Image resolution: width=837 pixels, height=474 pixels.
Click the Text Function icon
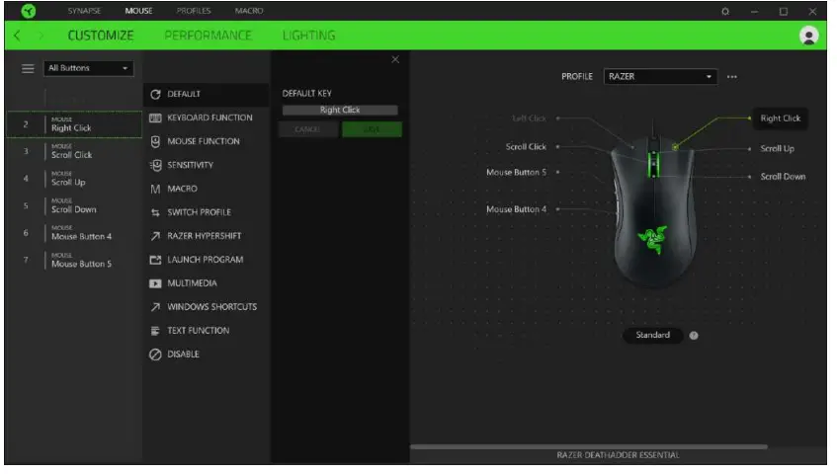155,331
